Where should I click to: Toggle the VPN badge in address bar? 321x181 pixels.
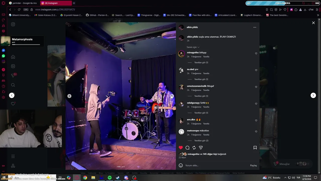26,10
